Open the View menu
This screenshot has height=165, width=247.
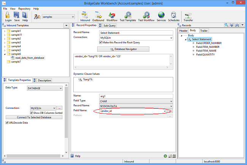(13, 9)
